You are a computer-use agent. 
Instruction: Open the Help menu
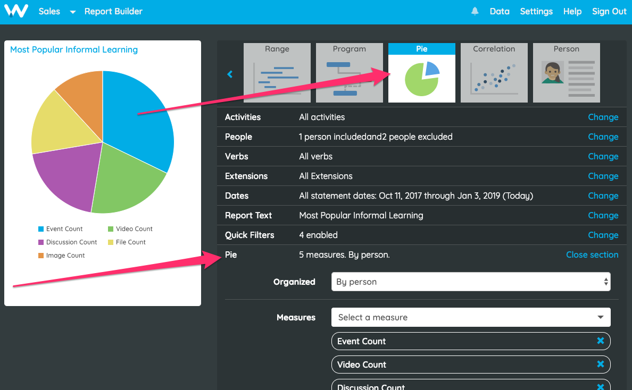click(572, 11)
